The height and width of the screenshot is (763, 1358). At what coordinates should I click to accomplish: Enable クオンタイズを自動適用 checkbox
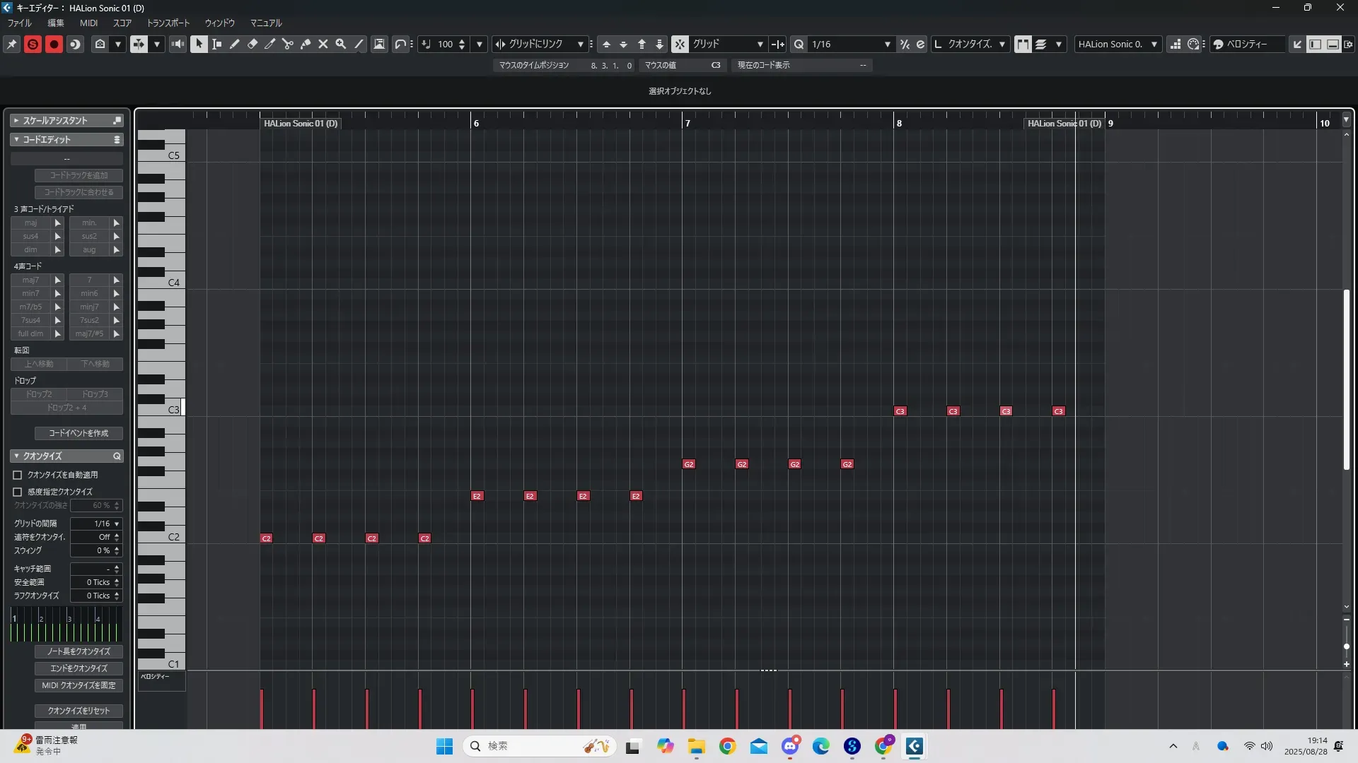(x=18, y=475)
